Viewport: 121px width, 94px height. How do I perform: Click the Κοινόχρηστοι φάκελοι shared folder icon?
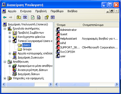15,37
